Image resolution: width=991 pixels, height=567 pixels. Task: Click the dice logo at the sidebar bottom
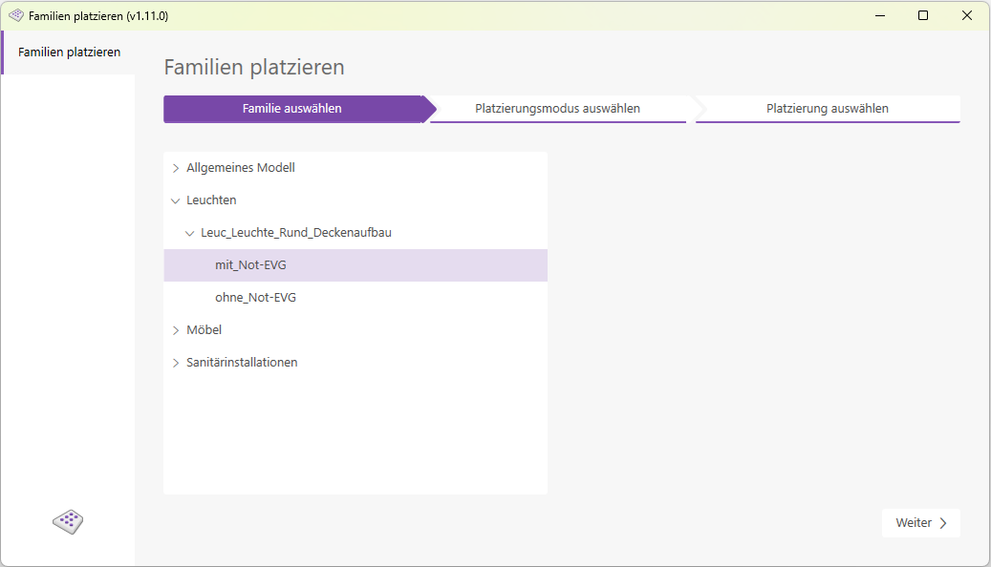[67, 522]
